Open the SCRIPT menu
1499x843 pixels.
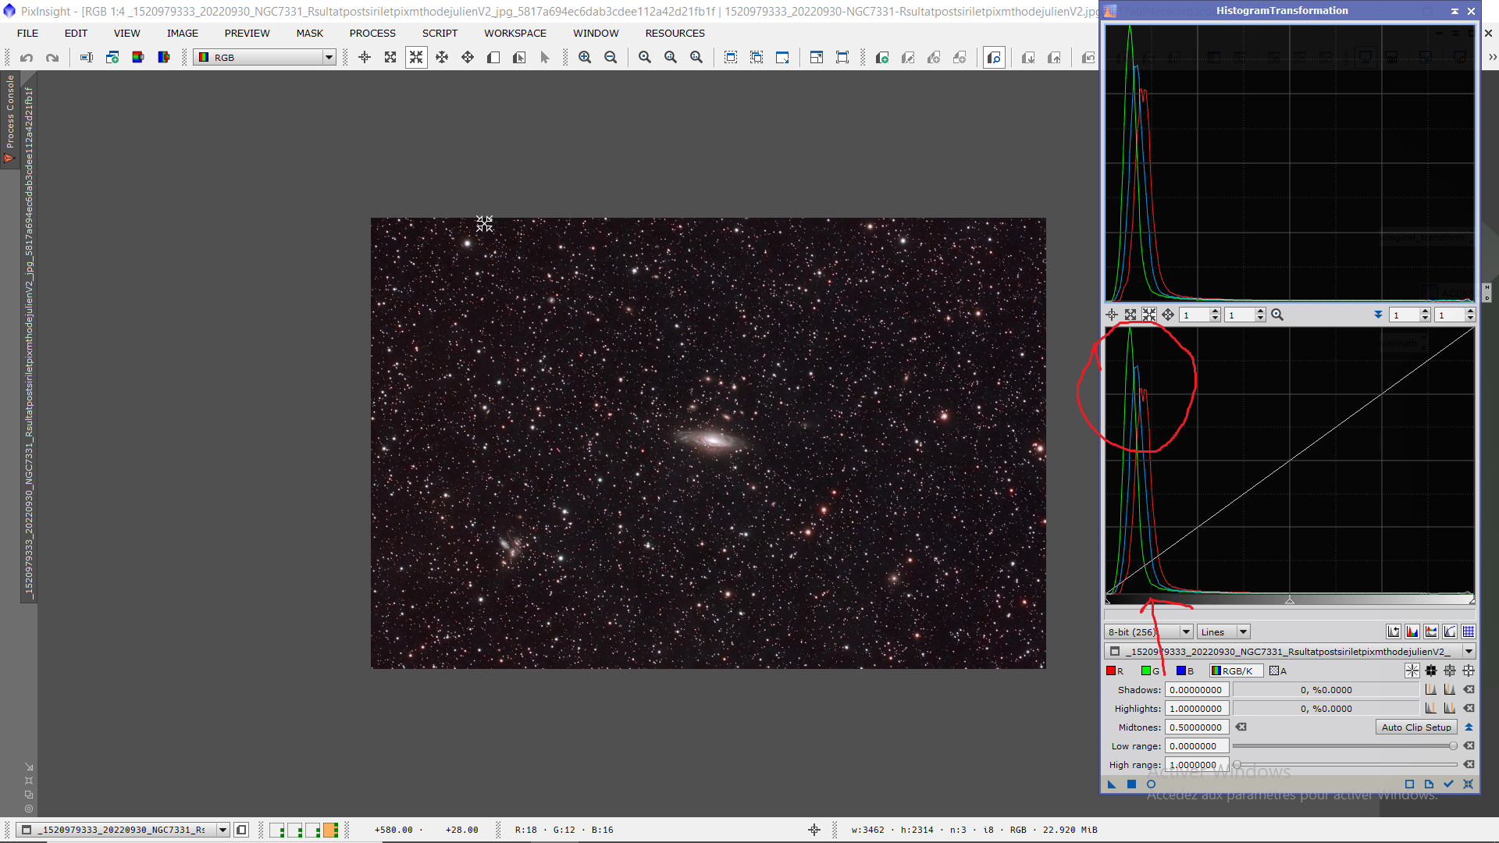tap(440, 34)
